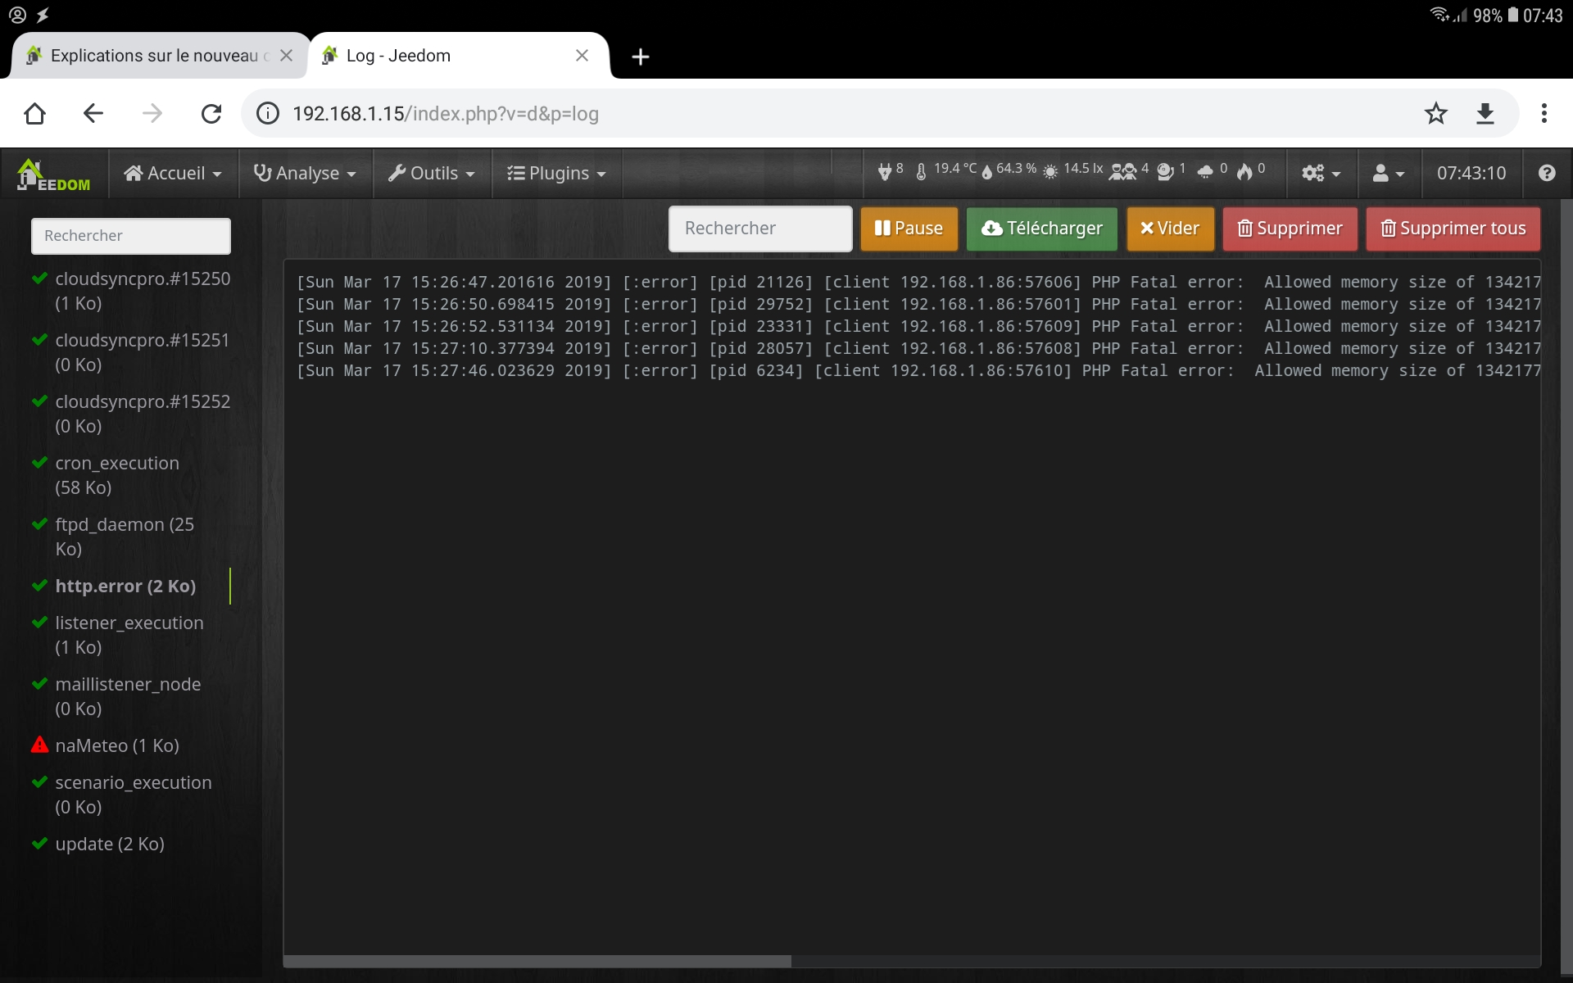Click the address bar URL
1573x983 pixels.
pyautogui.click(x=446, y=113)
